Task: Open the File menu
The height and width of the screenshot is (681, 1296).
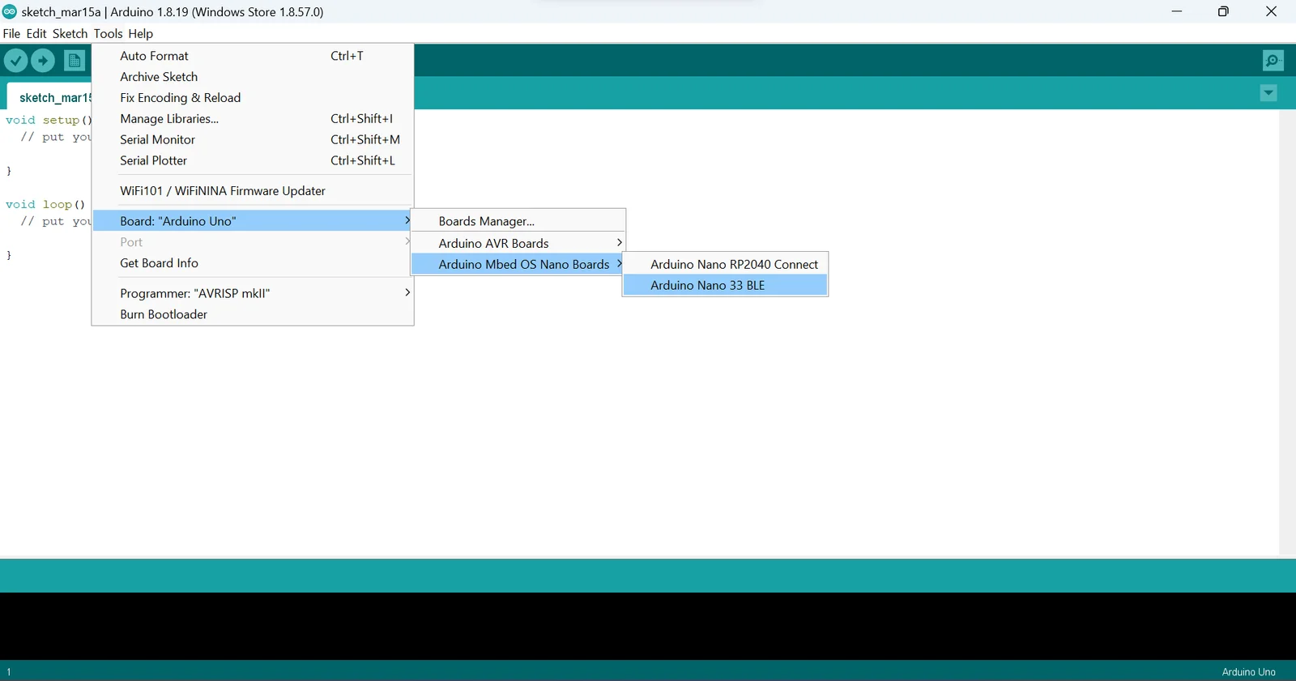Action: 11,33
